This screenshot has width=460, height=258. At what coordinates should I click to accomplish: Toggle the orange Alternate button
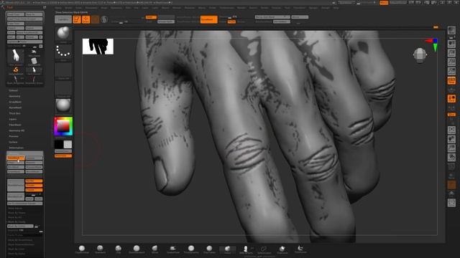63,156
